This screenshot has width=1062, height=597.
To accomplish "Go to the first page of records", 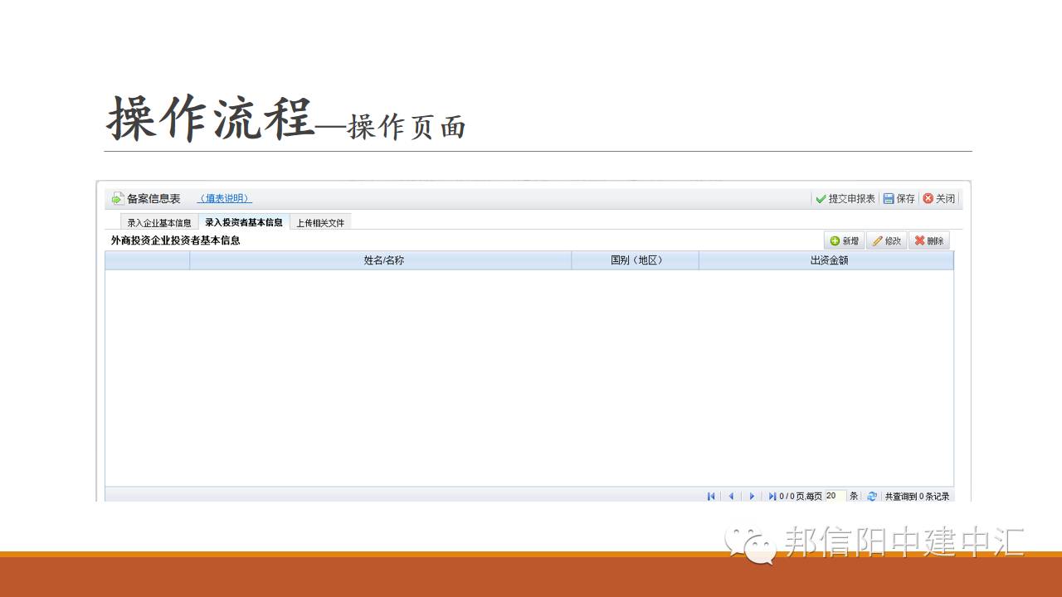I will [x=711, y=496].
